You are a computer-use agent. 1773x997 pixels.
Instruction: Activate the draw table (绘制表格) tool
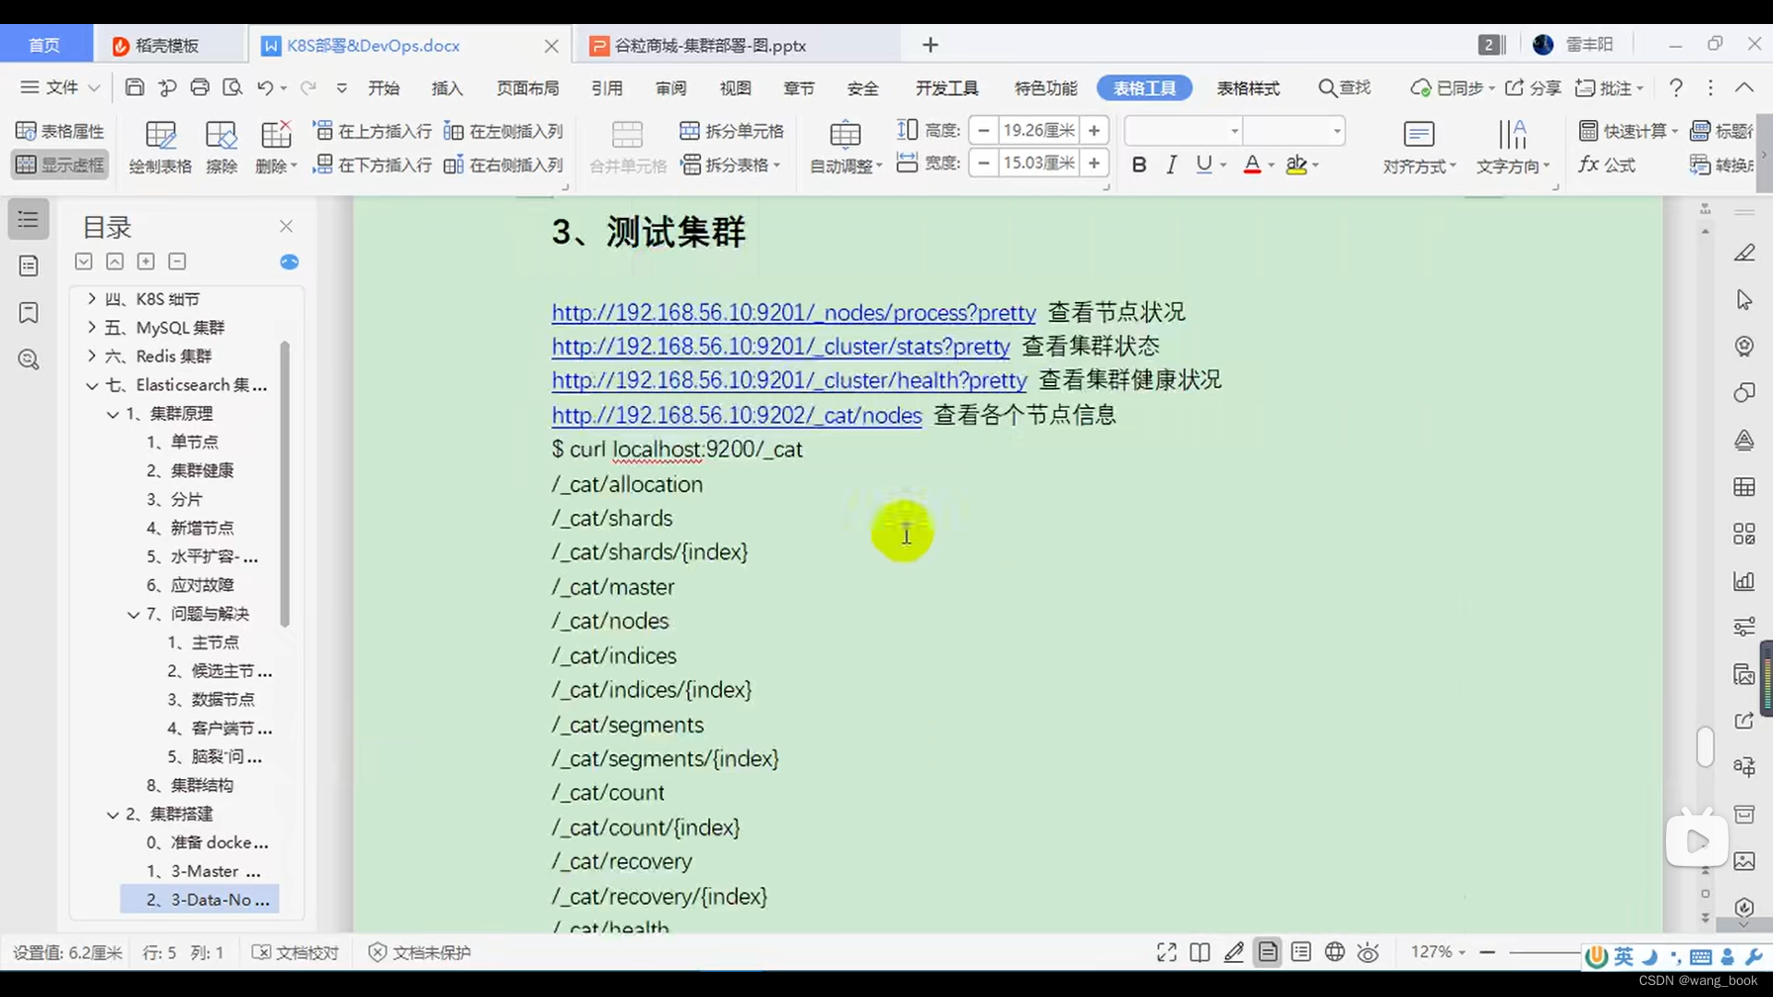coord(159,146)
